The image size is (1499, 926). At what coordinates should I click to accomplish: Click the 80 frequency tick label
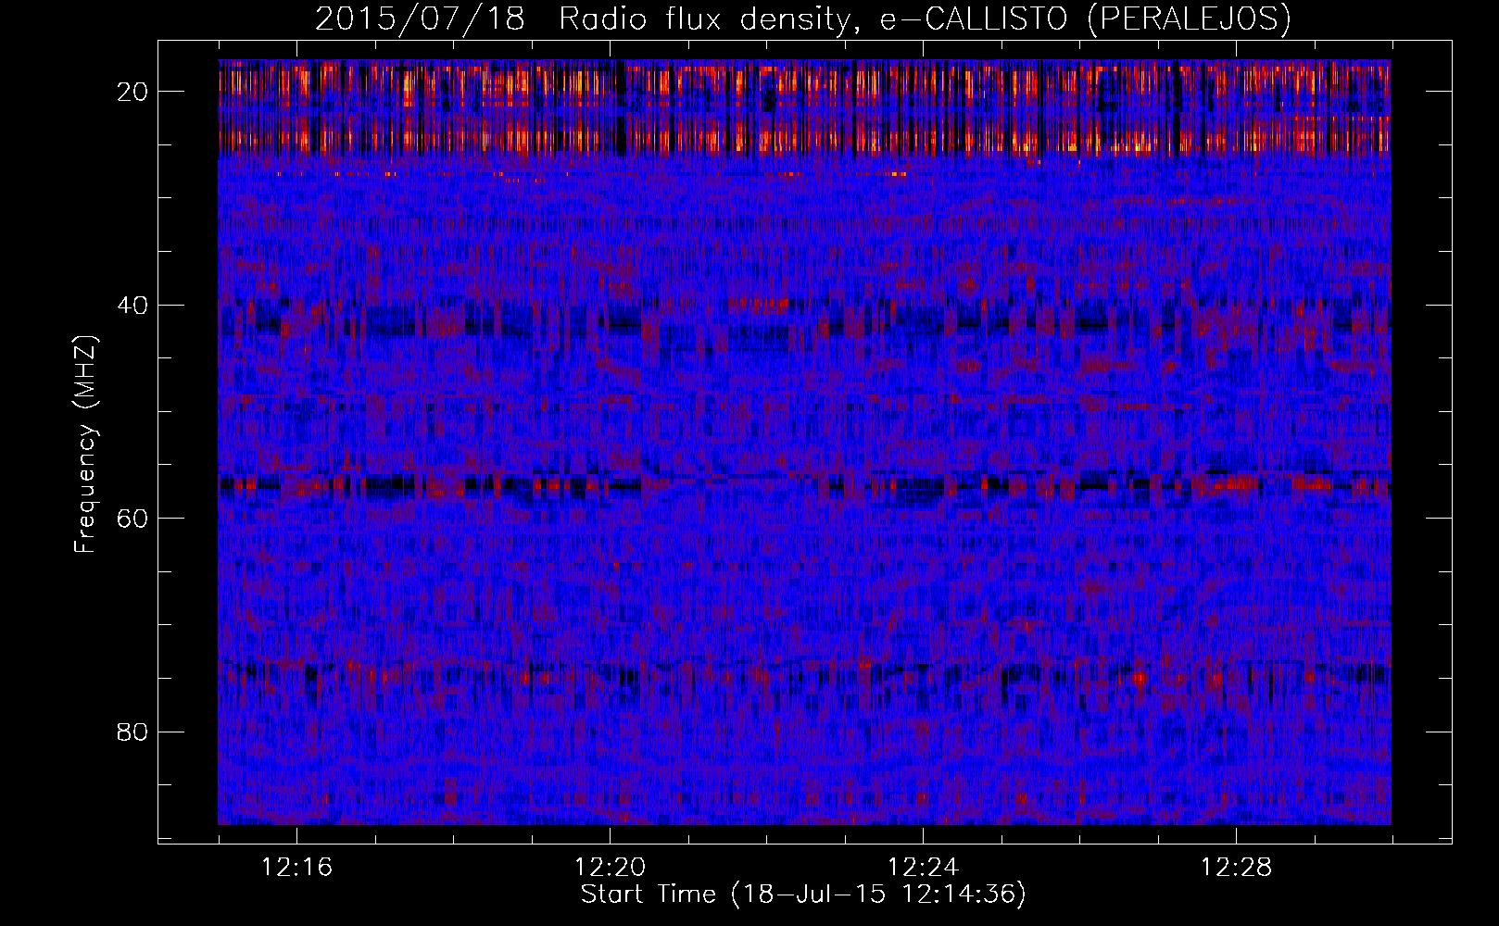point(133,732)
